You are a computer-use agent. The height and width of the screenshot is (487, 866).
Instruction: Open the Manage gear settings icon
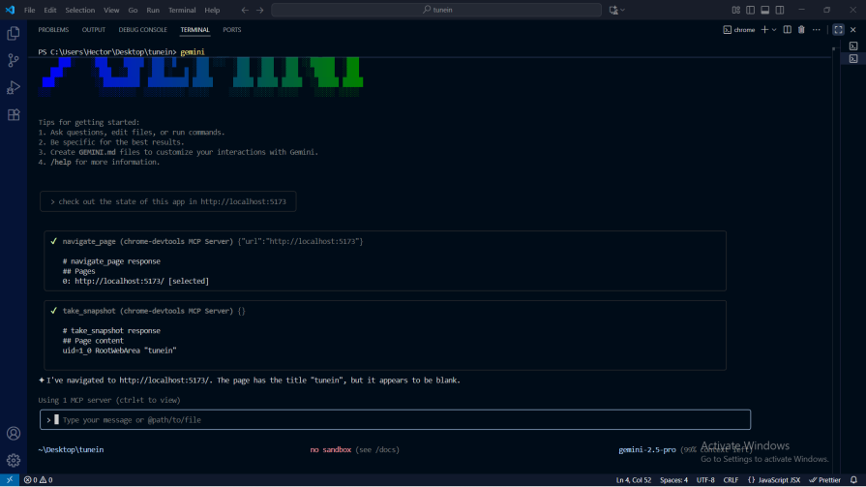[x=14, y=460]
